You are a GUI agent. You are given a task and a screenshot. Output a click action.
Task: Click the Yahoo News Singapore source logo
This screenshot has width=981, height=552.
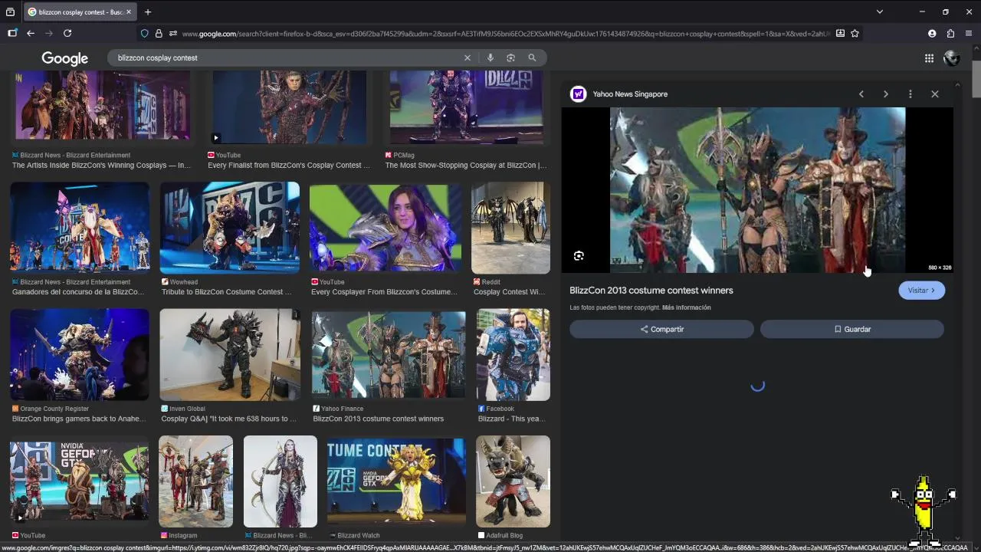point(578,94)
